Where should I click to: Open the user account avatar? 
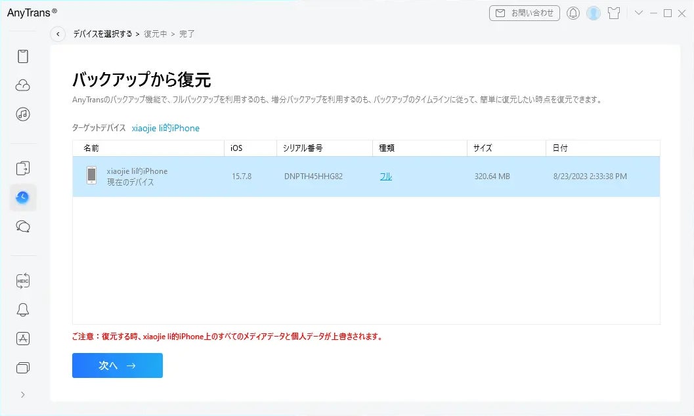tap(594, 13)
